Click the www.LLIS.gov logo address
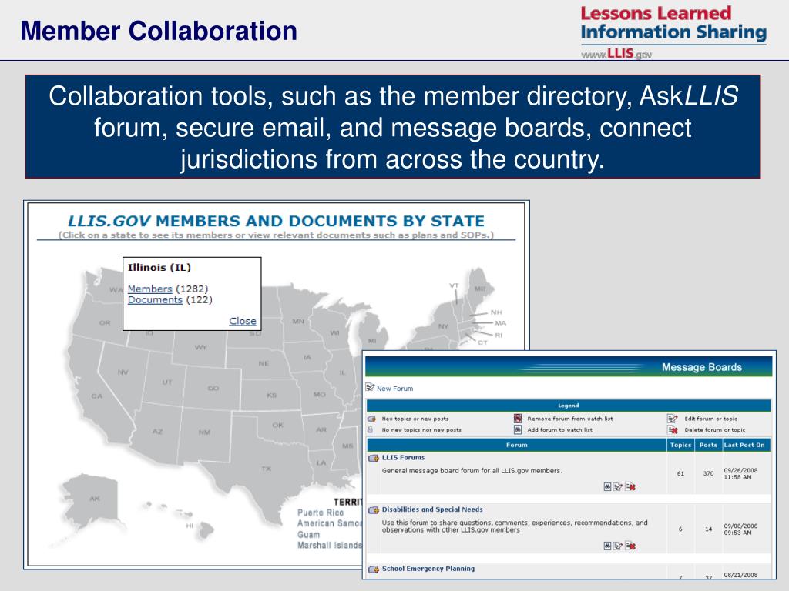The width and height of the screenshot is (789, 591). (x=616, y=54)
